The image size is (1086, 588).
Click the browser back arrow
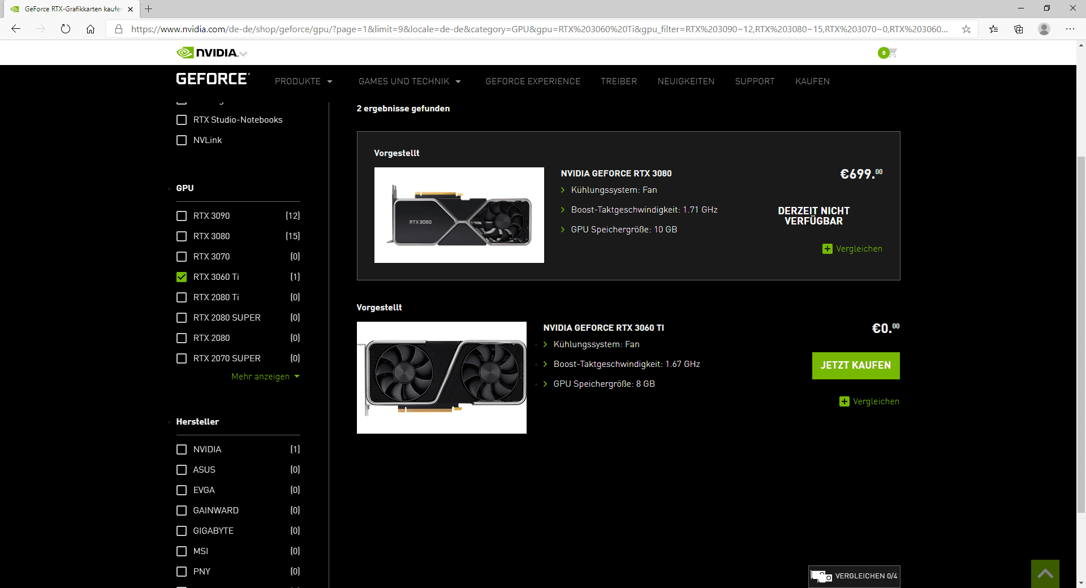pos(16,29)
